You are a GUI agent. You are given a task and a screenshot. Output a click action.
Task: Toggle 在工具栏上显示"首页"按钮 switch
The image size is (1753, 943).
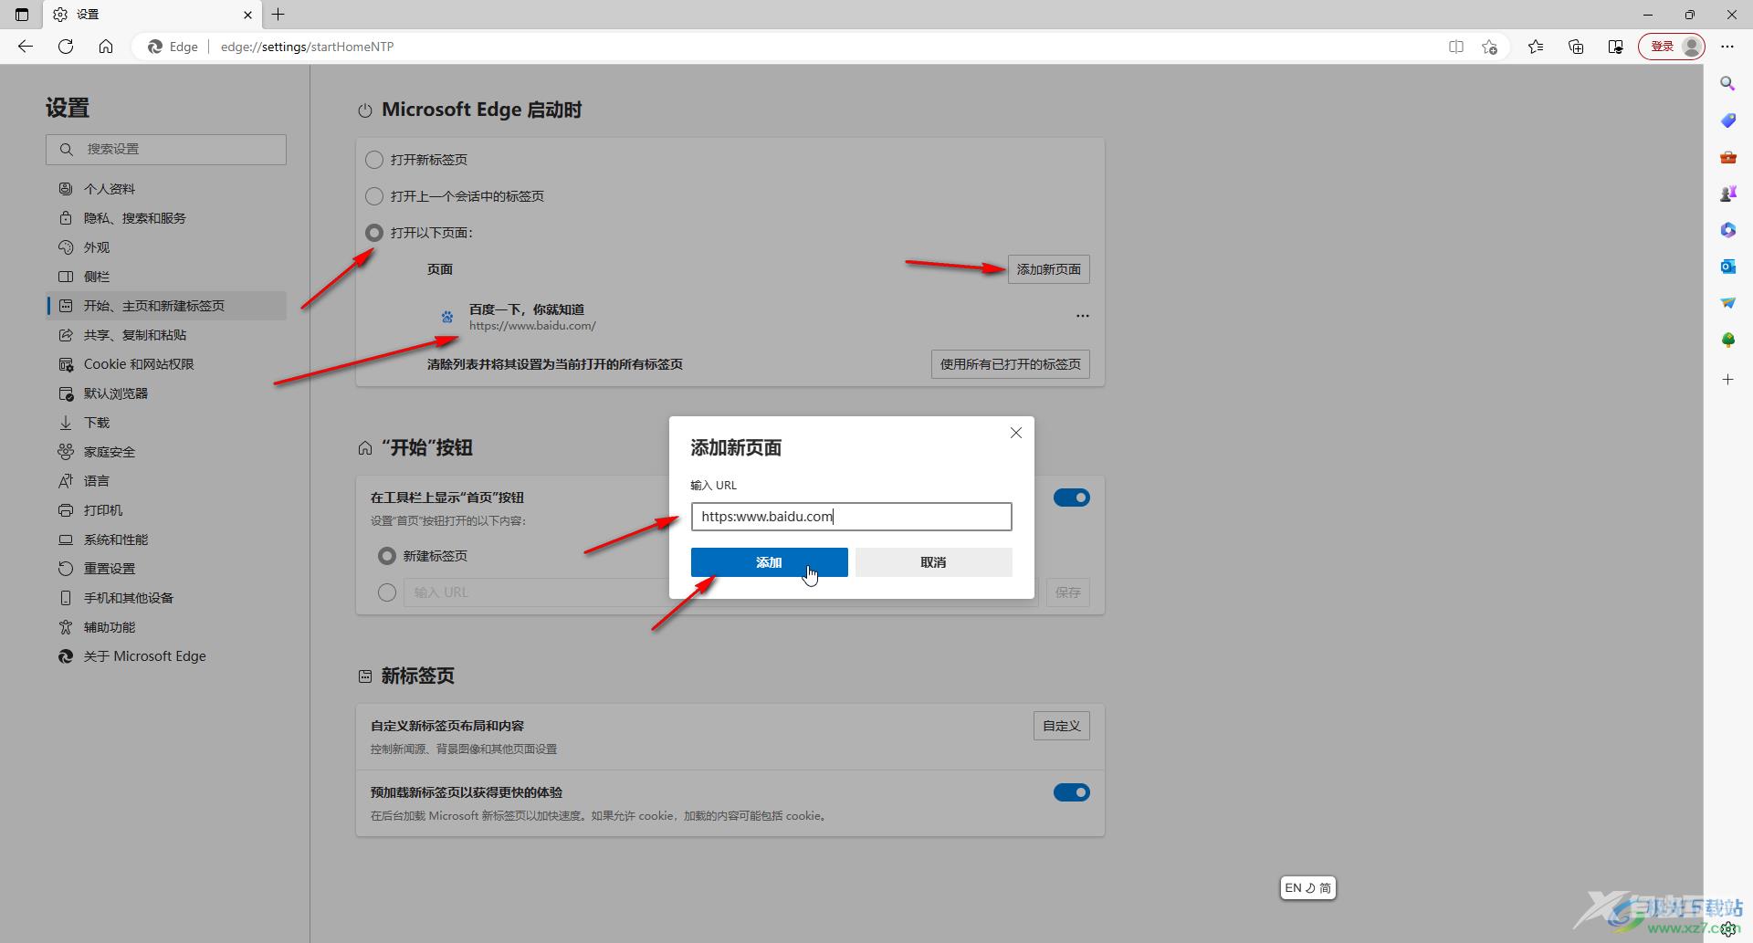[1071, 498]
